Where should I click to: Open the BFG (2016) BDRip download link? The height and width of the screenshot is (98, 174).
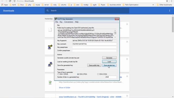[x=91, y=97]
